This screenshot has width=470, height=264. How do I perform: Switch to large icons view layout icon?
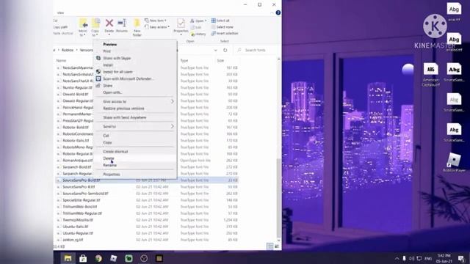click(277, 246)
